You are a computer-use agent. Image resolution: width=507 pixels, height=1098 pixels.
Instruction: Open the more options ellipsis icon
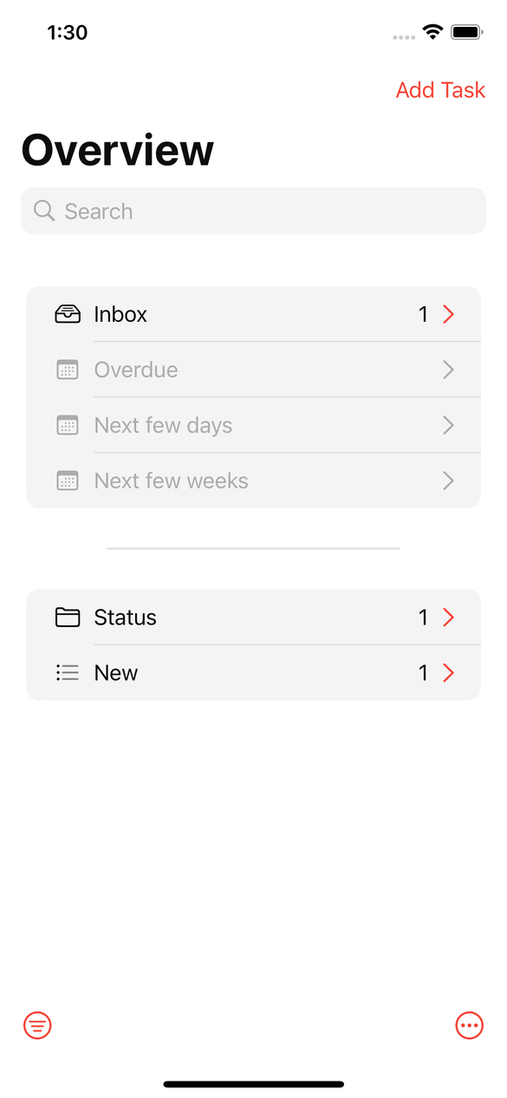click(x=469, y=1026)
